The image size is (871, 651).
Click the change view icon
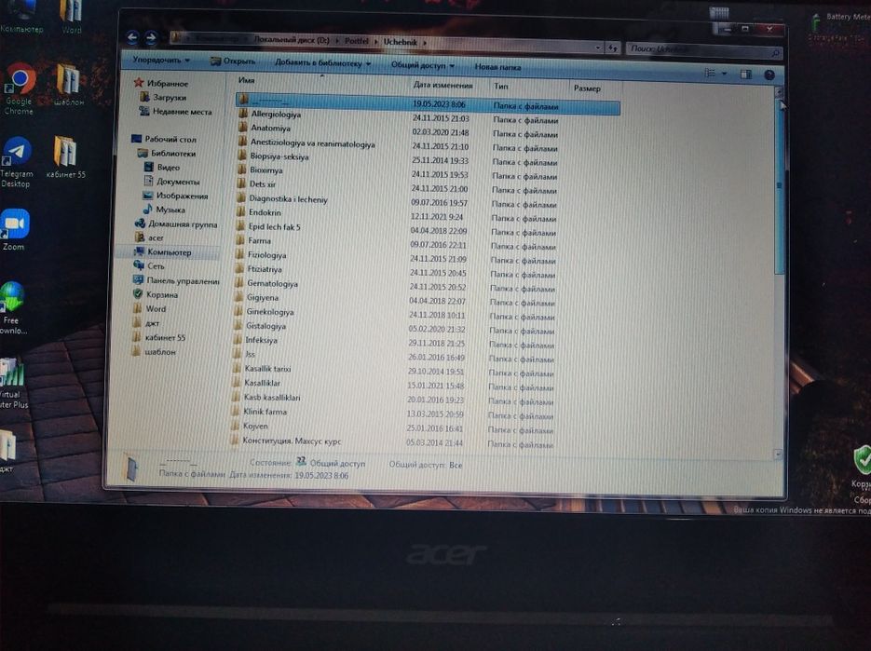(710, 73)
